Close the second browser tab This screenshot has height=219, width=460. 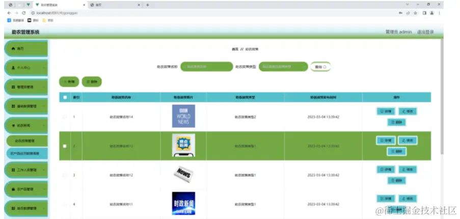[139, 5]
